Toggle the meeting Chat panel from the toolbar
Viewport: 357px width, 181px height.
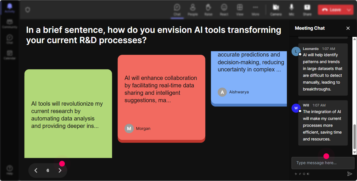coord(177,10)
